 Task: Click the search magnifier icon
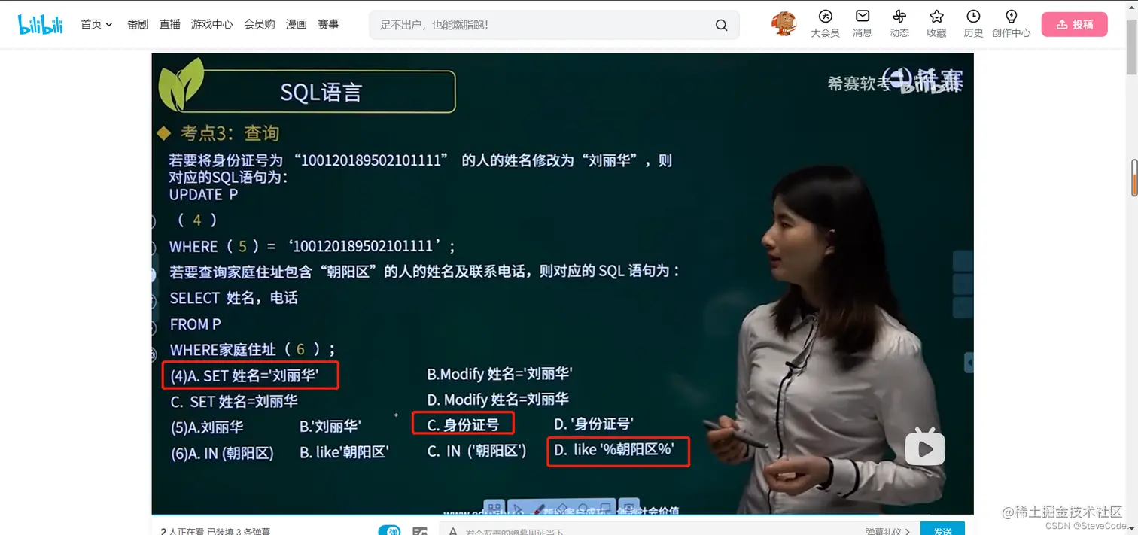click(720, 24)
